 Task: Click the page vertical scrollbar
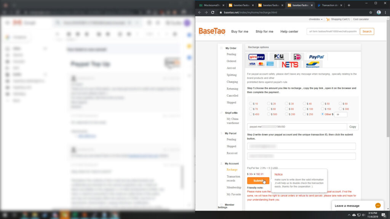click(x=388, y=78)
